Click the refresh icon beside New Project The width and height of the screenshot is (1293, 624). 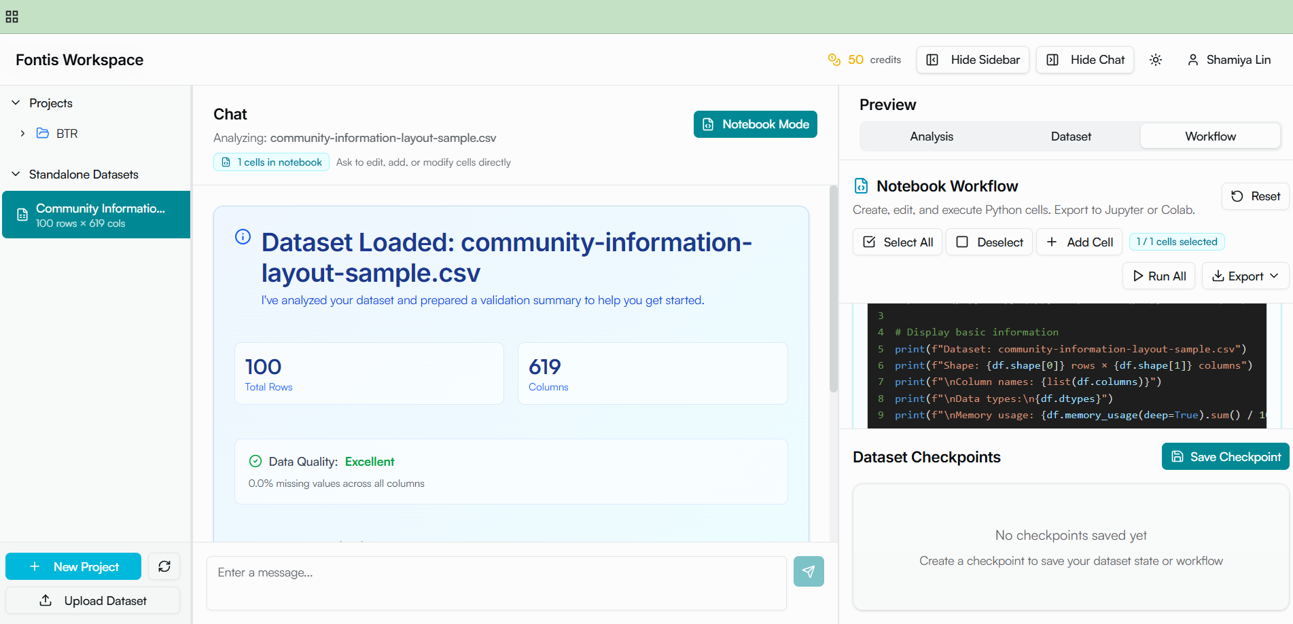coord(164,566)
